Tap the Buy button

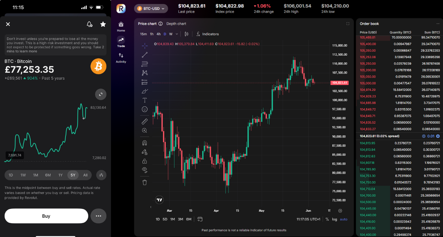[46, 216]
